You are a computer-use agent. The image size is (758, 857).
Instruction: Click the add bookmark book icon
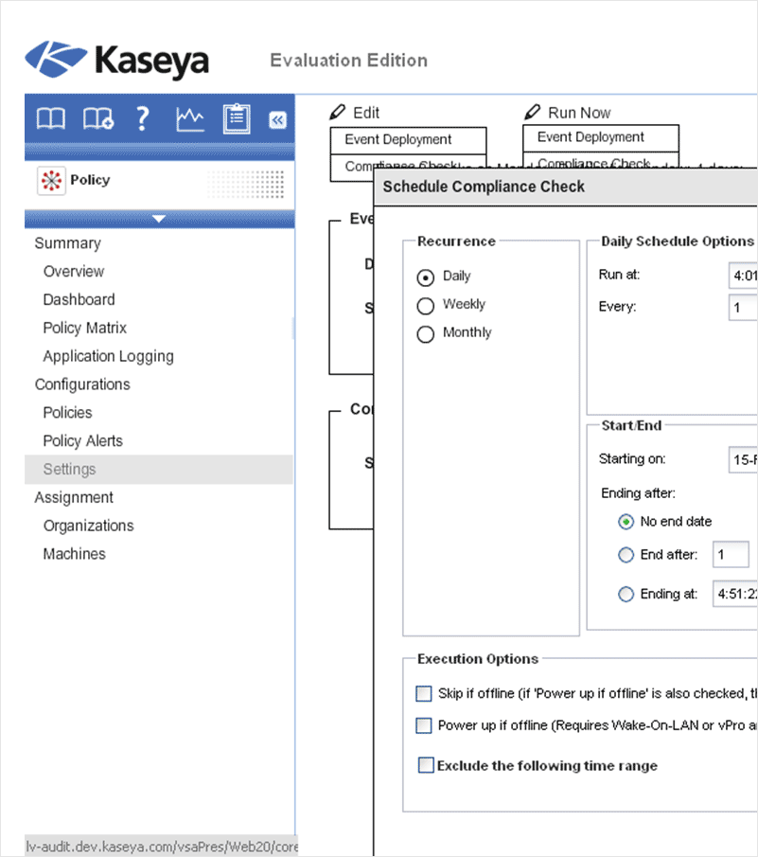click(98, 118)
